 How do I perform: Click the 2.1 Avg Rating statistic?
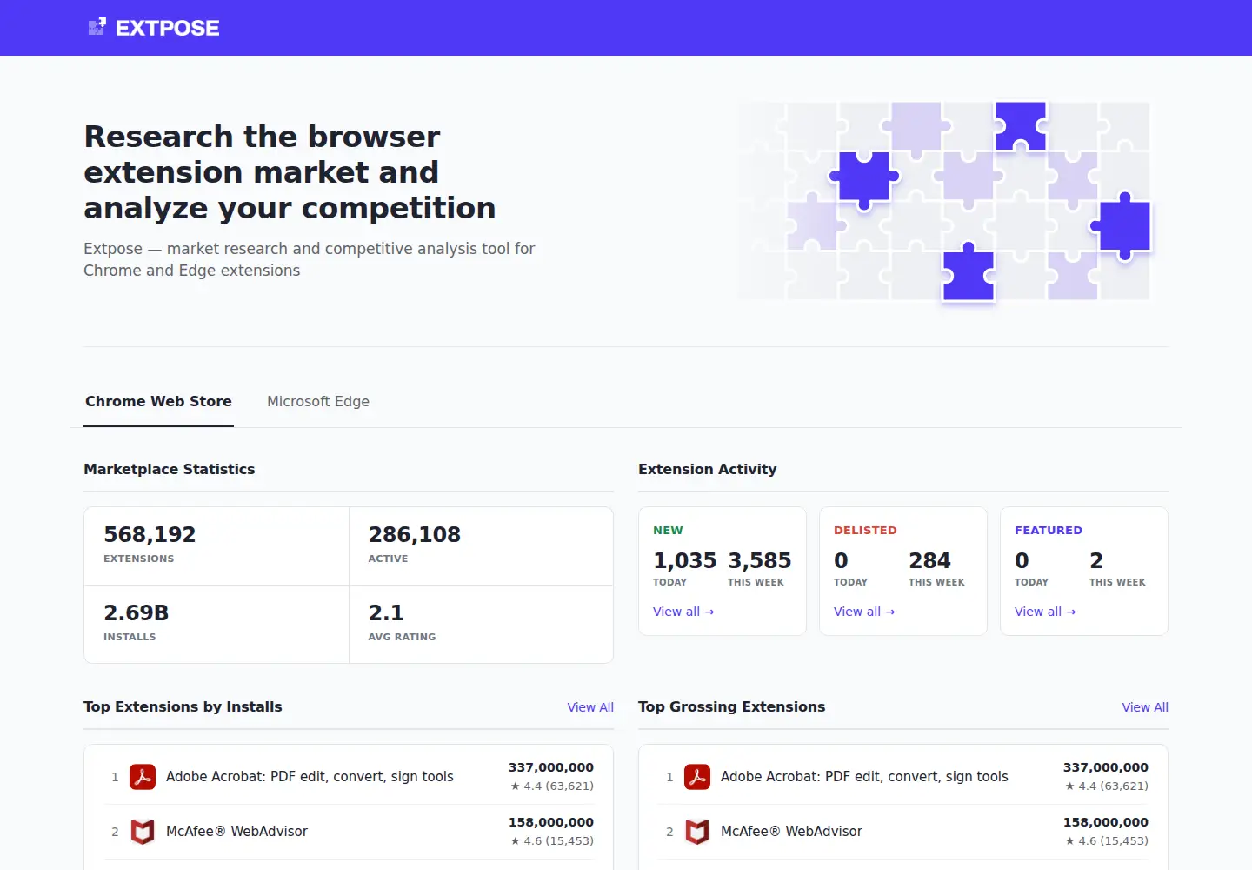click(481, 624)
